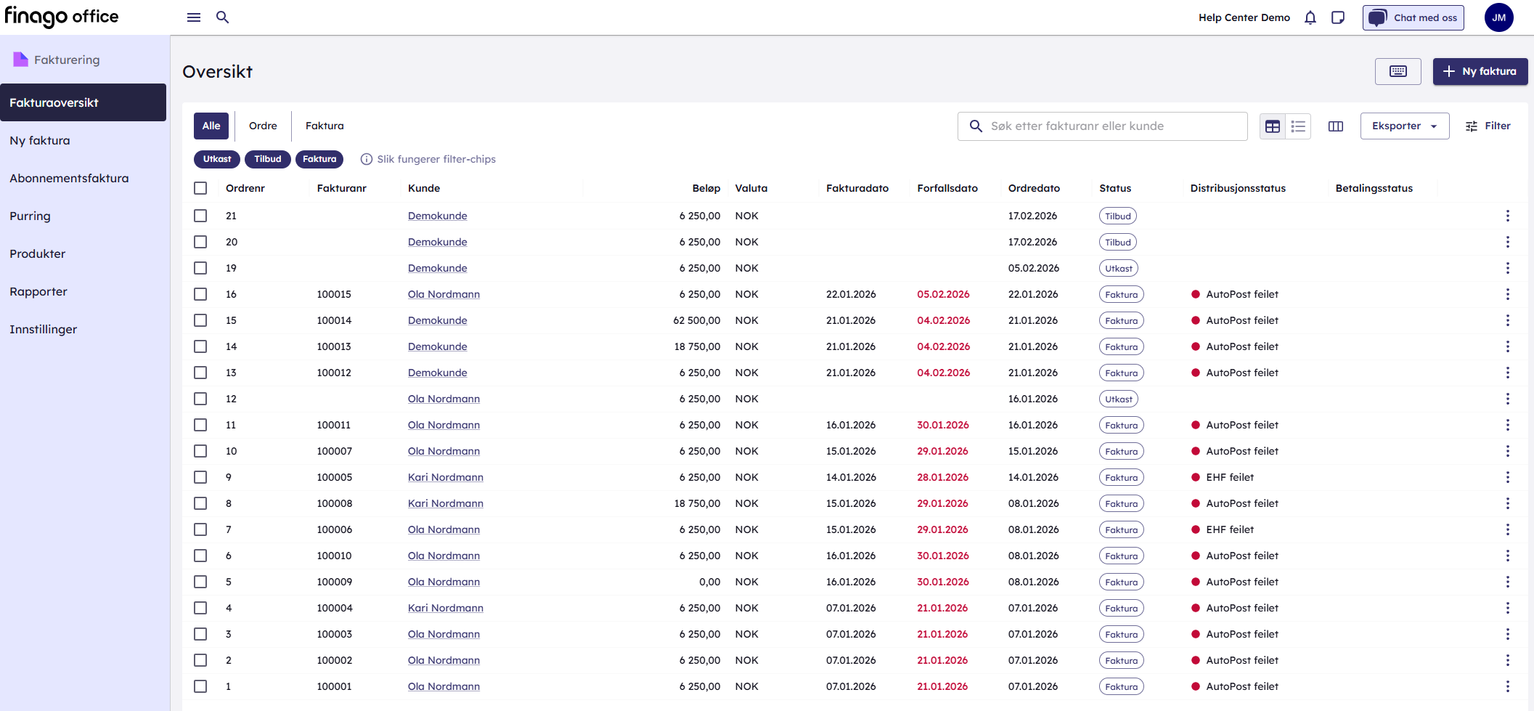This screenshot has height=711, width=1534.
Task: Switch to the Ordre tab
Action: pos(263,126)
